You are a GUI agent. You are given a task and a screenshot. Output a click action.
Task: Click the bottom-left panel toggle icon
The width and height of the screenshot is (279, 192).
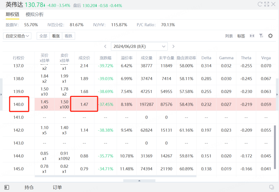click(x=7, y=187)
